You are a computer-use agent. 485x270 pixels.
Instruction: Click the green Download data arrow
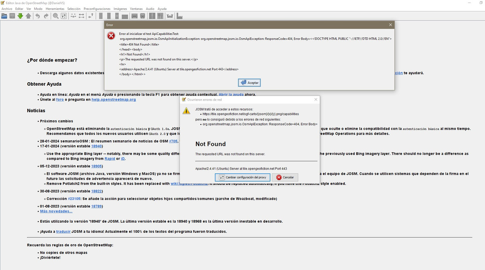click(20, 16)
